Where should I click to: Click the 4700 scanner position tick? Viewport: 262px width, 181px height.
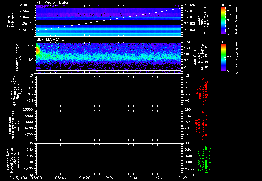pyautogui.click(x=29, y=134)
